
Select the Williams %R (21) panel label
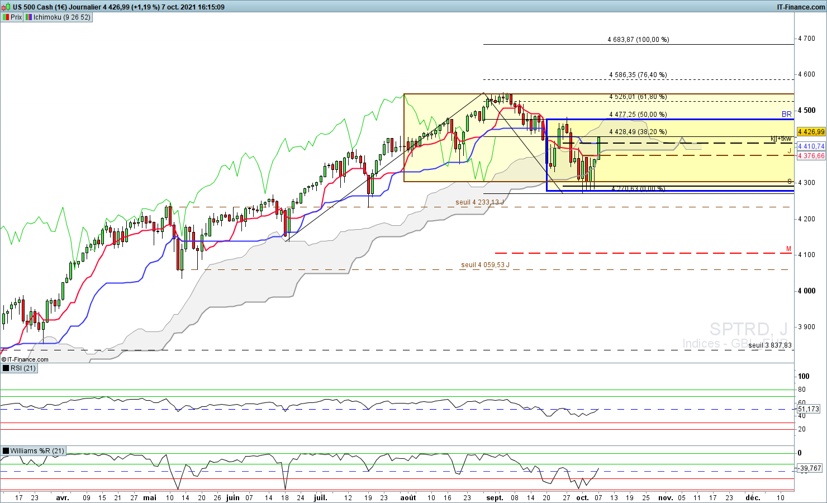[37, 451]
